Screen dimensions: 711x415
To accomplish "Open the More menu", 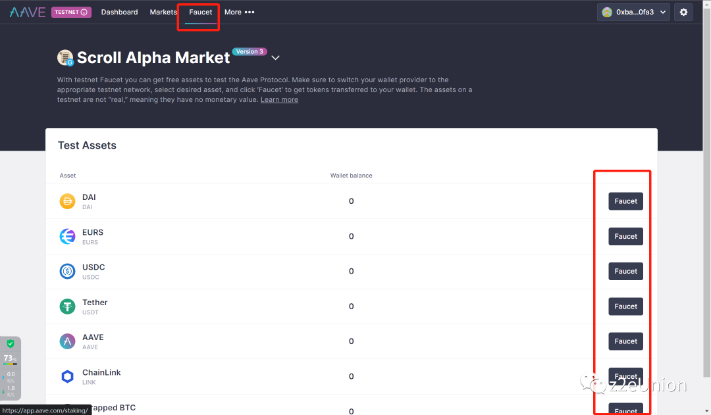I will [239, 12].
